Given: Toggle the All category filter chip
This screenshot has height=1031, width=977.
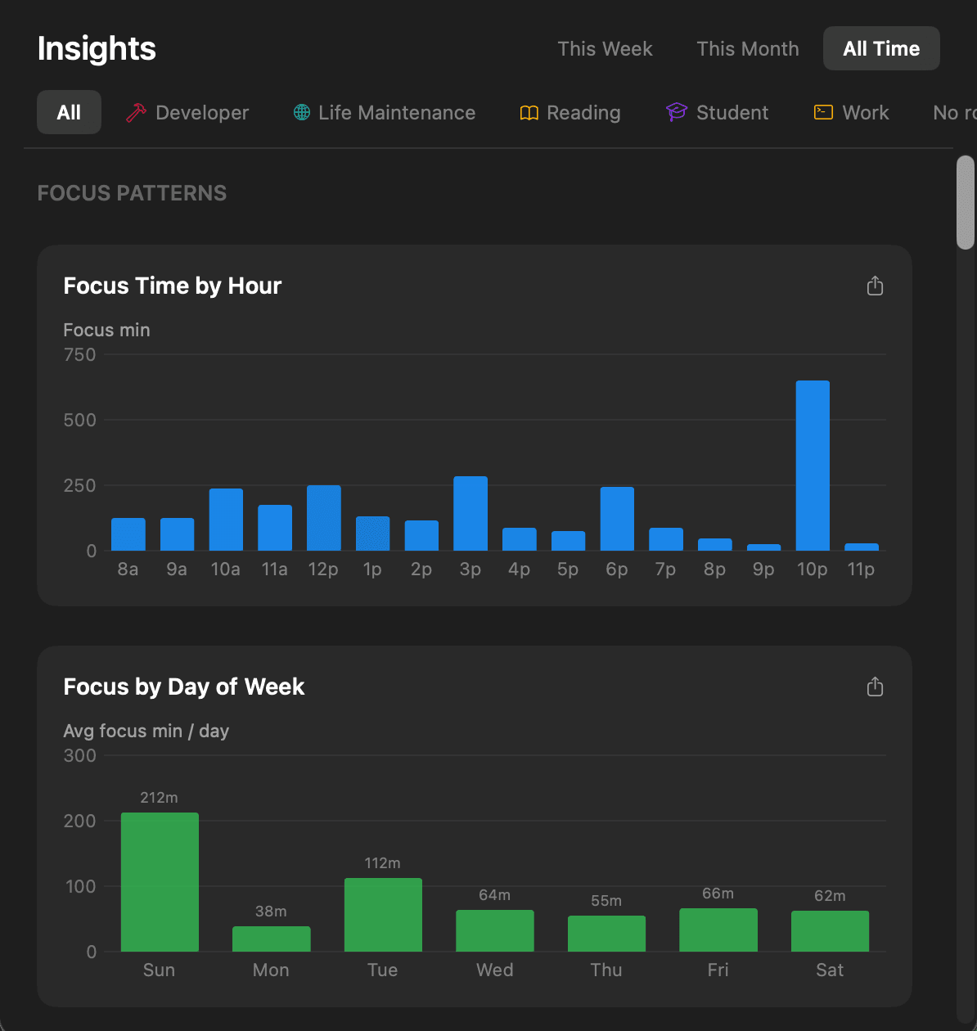Looking at the screenshot, I should 69,112.
